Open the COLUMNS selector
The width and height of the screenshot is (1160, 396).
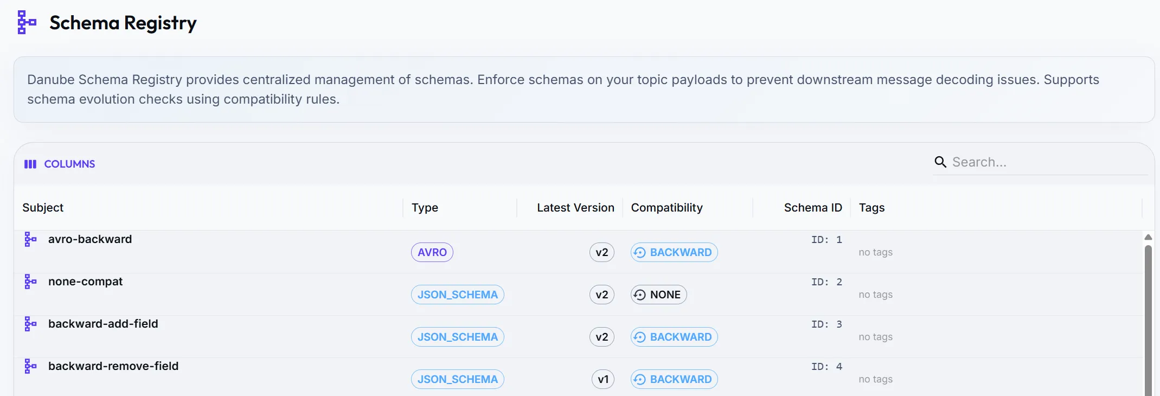point(60,164)
